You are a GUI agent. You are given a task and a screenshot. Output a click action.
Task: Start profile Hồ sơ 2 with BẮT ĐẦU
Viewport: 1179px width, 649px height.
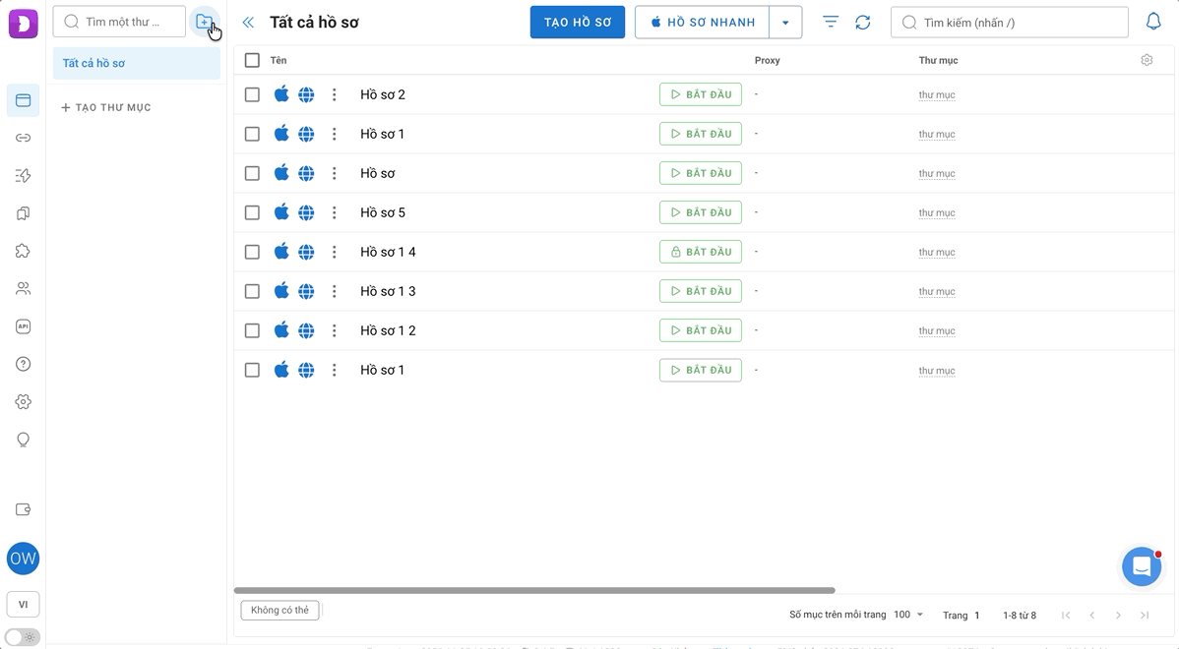(x=701, y=94)
